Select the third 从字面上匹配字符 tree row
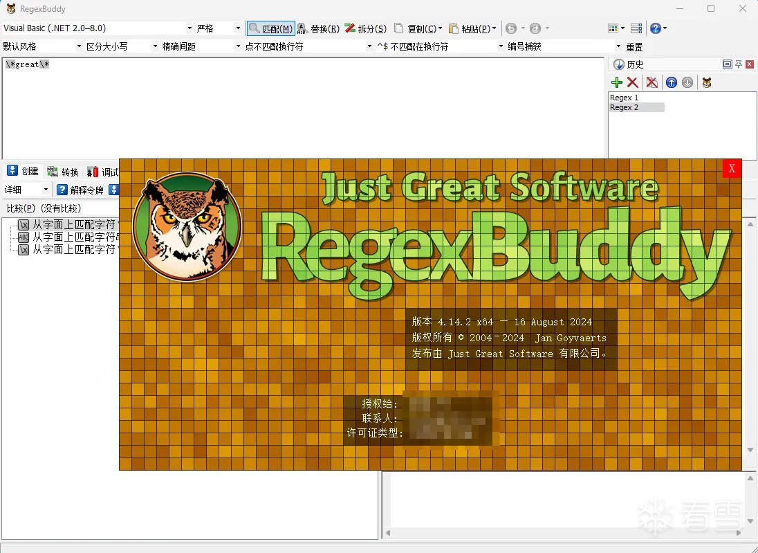 click(x=68, y=250)
